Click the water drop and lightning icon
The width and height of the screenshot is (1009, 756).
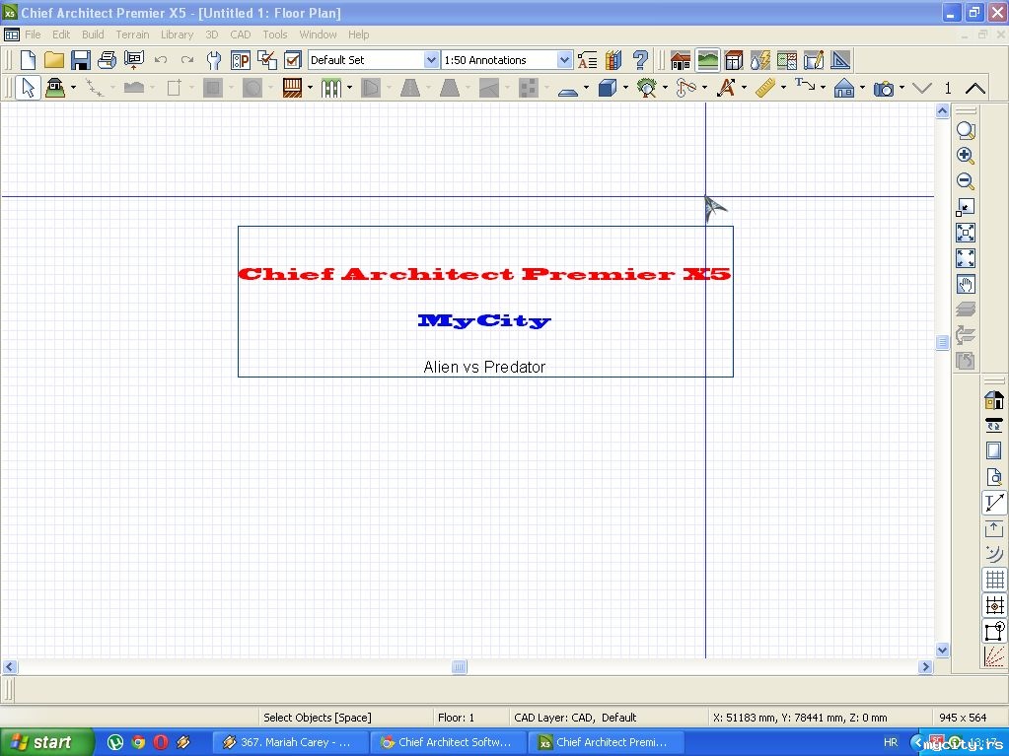pos(760,60)
